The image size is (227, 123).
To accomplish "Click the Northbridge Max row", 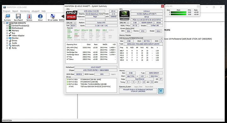I will click(x=91, y=52).
